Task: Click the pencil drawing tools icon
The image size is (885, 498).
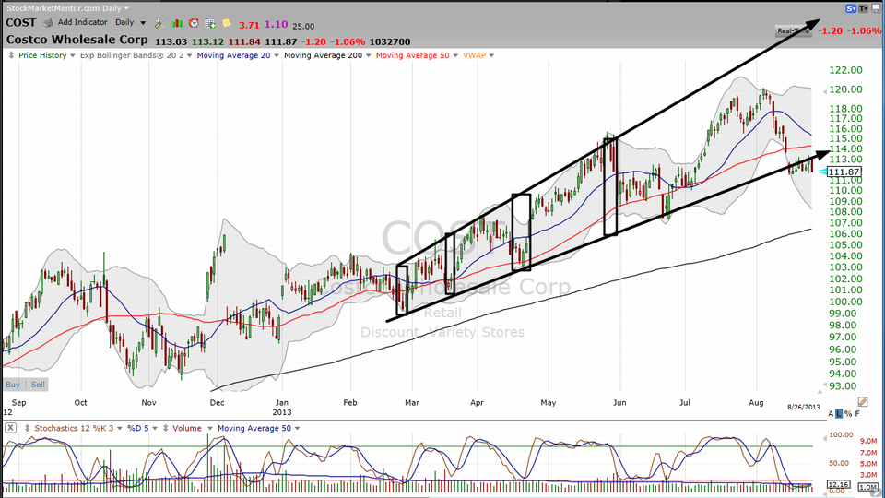Action: 863,402
